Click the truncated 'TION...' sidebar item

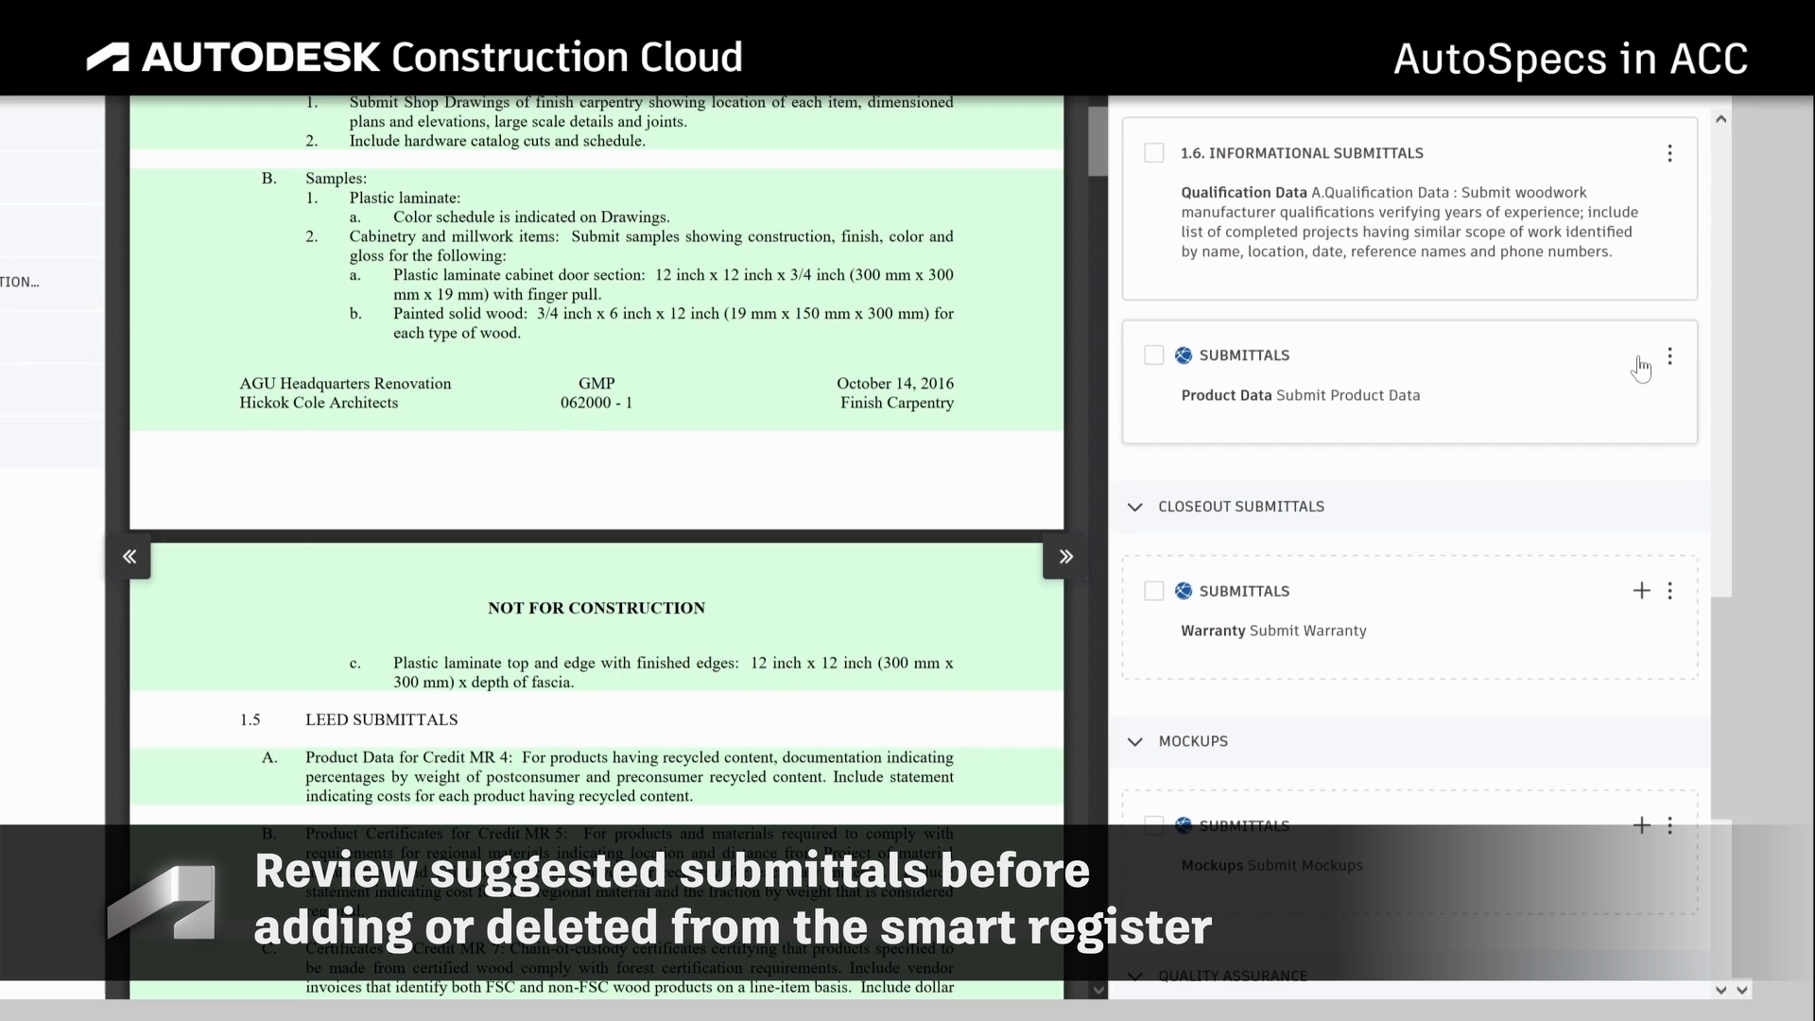coord(20,282)
